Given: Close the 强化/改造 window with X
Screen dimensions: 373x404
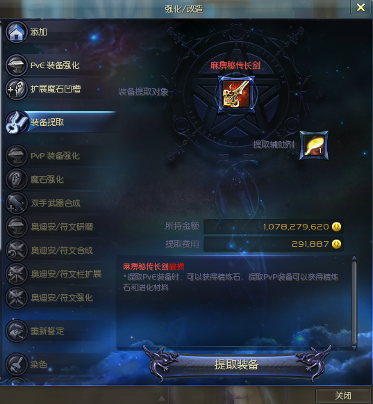Looking at the screenshot, I should (x=360, y=8).
